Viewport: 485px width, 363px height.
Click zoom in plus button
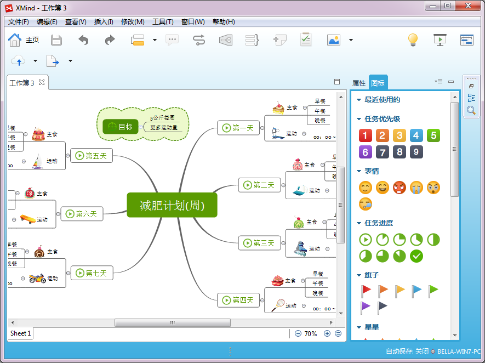(x=327, y=333)
